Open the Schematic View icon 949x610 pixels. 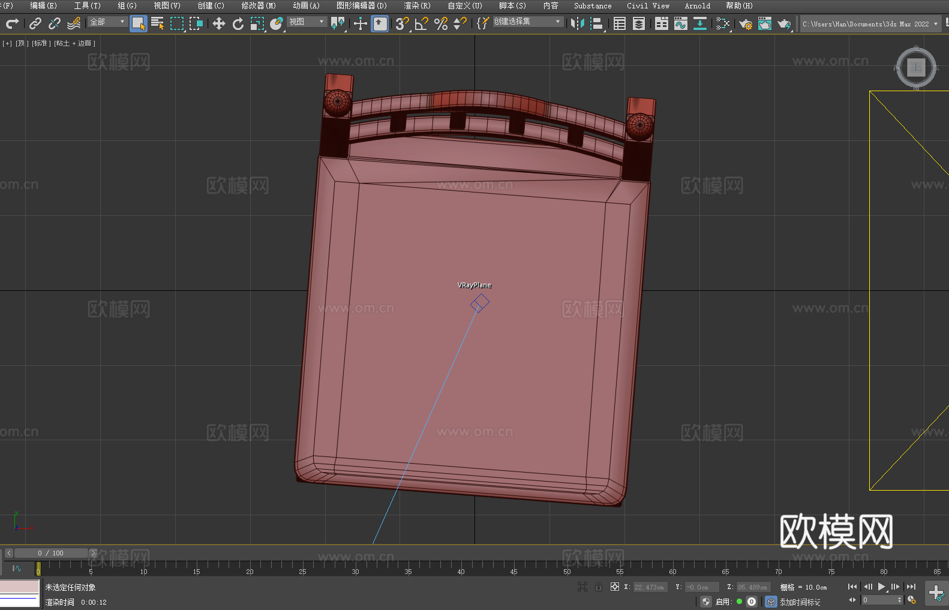[723, 23]
